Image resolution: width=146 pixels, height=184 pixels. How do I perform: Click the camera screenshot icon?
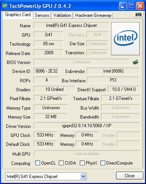139,15
